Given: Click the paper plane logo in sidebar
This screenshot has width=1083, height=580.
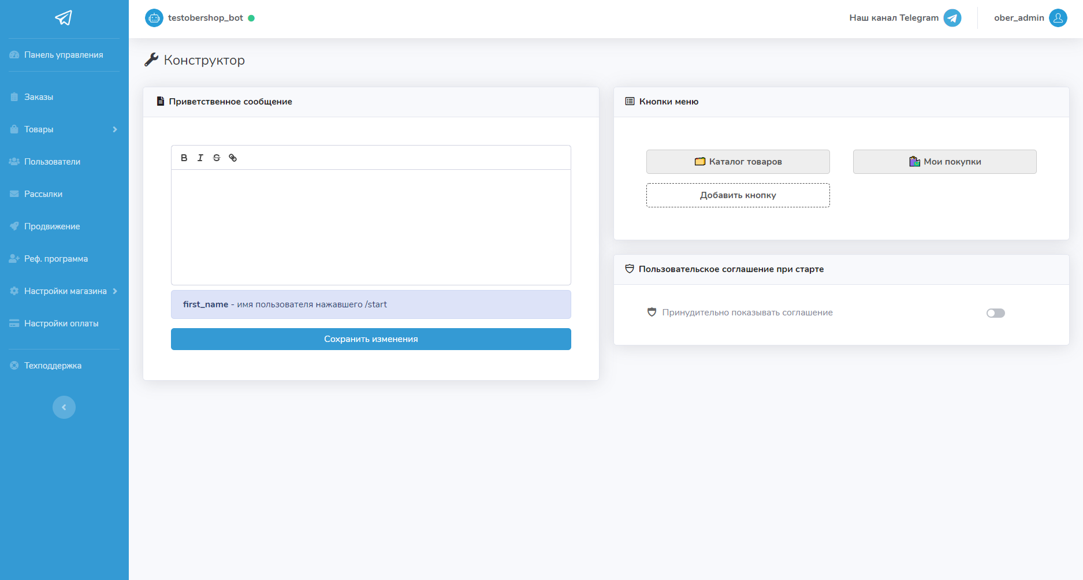Looking at the screenshot, I should [x=64, y=18].
